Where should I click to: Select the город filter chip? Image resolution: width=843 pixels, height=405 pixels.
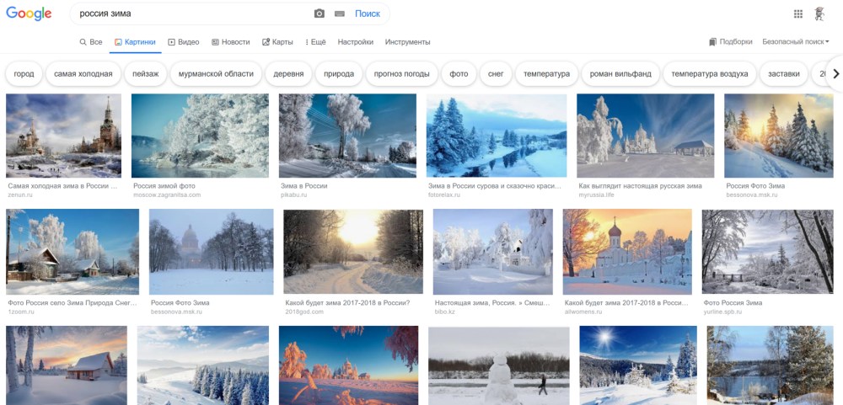(x=24, y=74)
